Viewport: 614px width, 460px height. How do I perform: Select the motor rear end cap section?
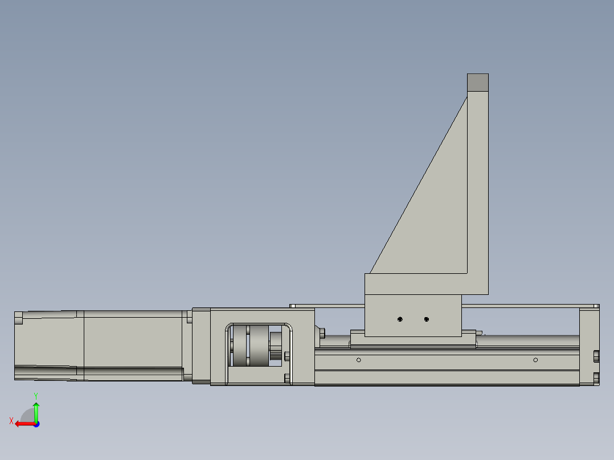click(49, 346)
